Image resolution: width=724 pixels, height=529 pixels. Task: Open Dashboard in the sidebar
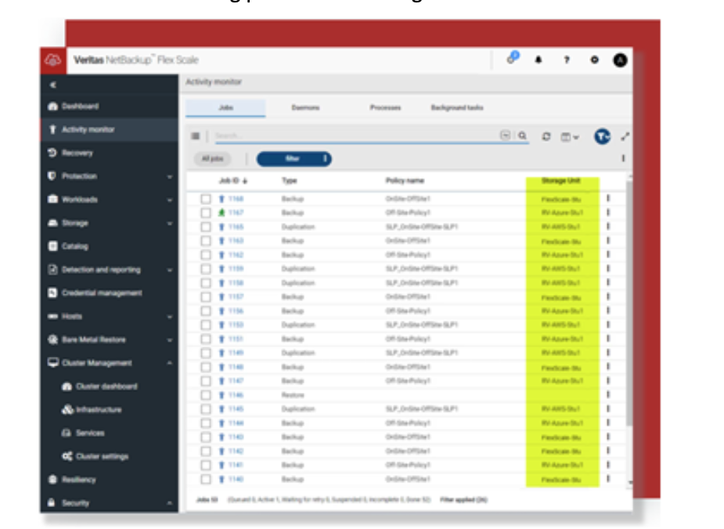[x=74, y=106]
